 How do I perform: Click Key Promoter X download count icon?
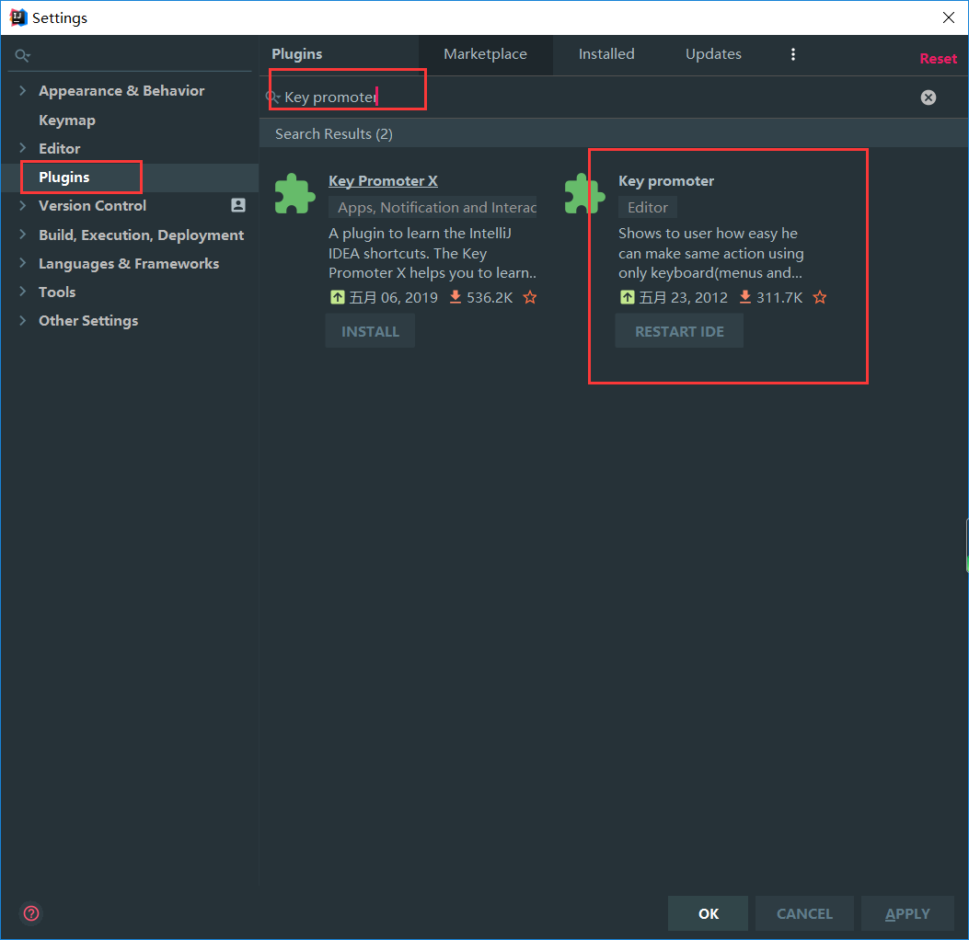point(456,298)
